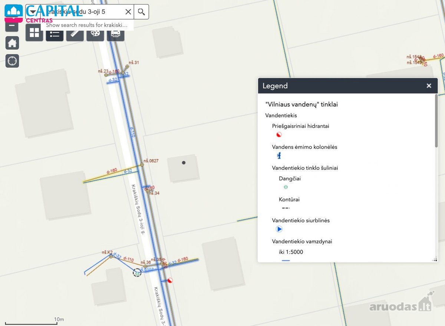Close the Legend panel
The image size is (445, 326).
tap(429, 86)
